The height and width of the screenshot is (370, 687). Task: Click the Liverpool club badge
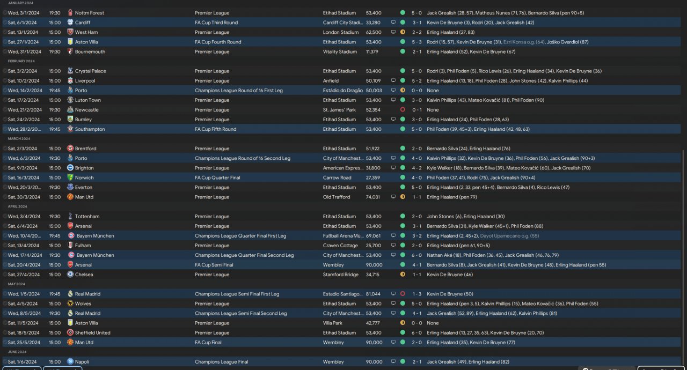70,80
